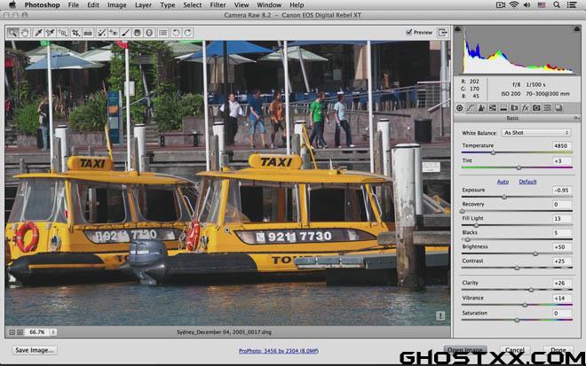Open the Apple menu
Image resolution: width=586 pixels, height=366 pixels.
[12, 4]
